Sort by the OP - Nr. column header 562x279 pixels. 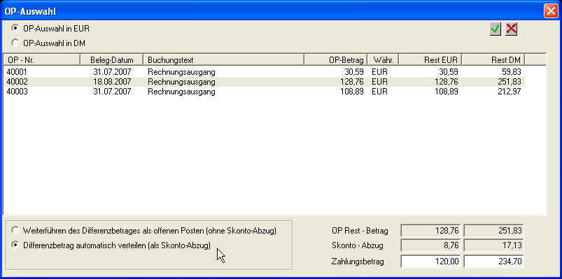[41, 60]
